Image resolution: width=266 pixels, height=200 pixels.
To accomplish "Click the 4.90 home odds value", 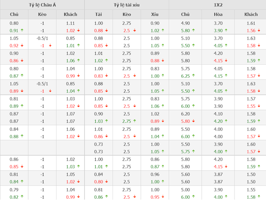I will [185, 23].
